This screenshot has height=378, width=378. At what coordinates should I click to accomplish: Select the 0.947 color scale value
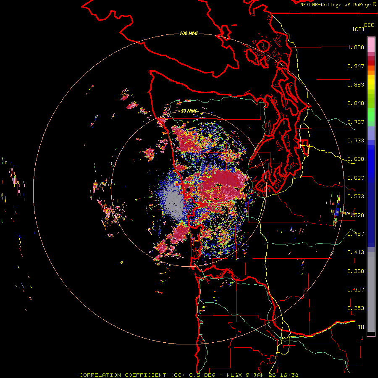coord(356,66)
